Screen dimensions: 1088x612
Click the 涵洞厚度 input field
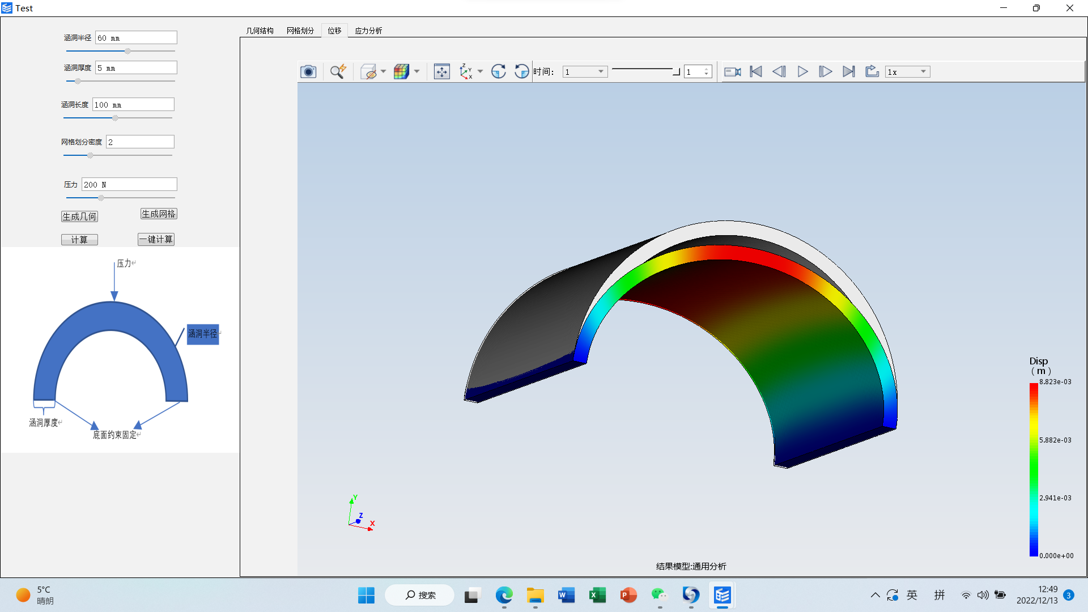coord(136,67)
